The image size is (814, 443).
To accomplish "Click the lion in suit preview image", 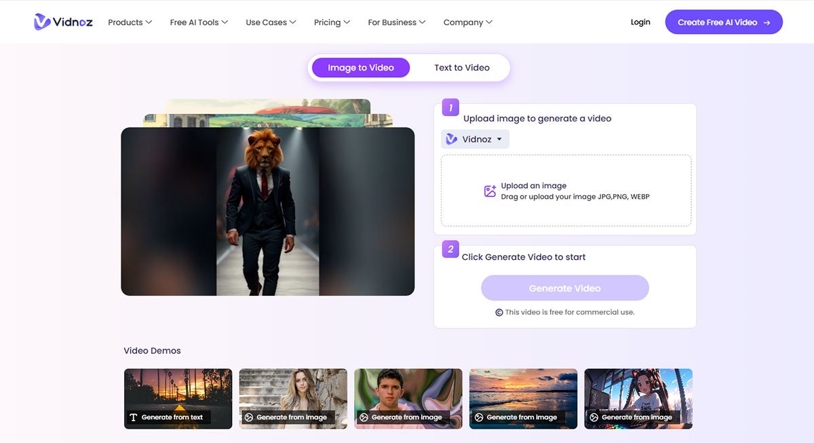I will [x=267, y=211].
